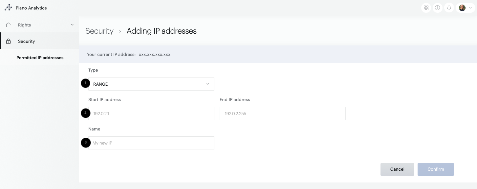Open the help question mark icon

(437, 8)
